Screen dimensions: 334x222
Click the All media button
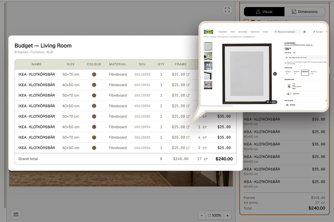point(271,102)
